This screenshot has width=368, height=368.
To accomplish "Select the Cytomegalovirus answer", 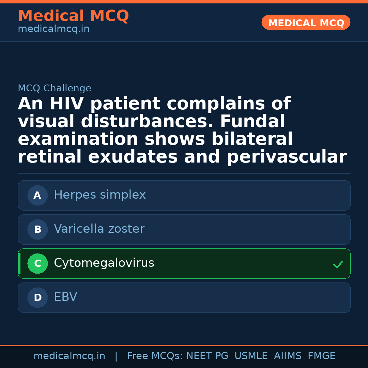I will [104, 263].
